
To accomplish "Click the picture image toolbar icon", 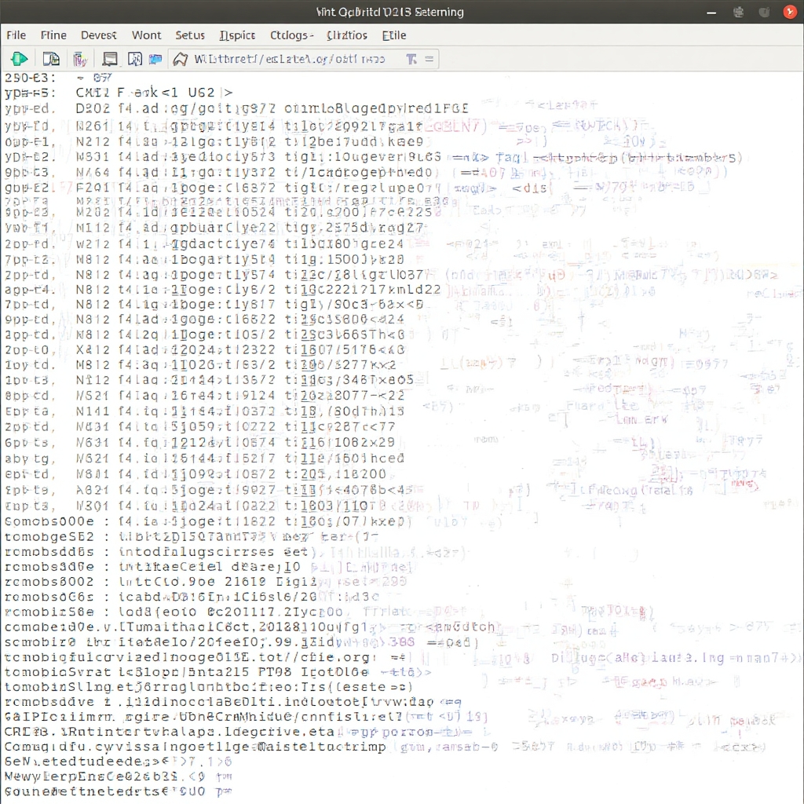I will (134, 59).
